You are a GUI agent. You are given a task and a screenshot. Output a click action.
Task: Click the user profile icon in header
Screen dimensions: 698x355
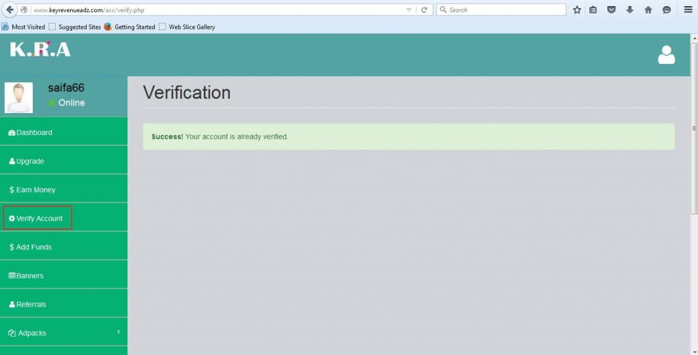pos(666,55)
